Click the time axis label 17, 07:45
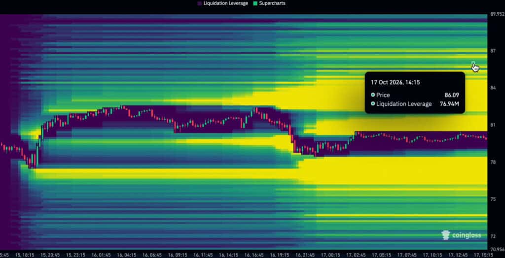505x258 pixels. tap(407, 255)
